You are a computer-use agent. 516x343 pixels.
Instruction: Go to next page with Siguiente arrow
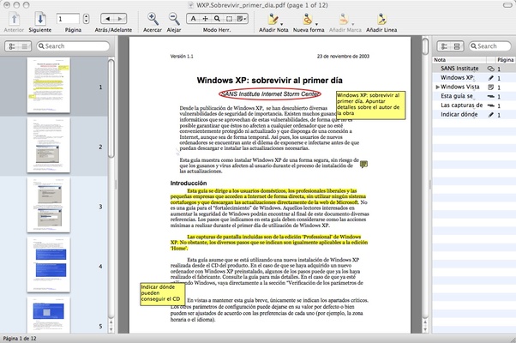[40, 19]
